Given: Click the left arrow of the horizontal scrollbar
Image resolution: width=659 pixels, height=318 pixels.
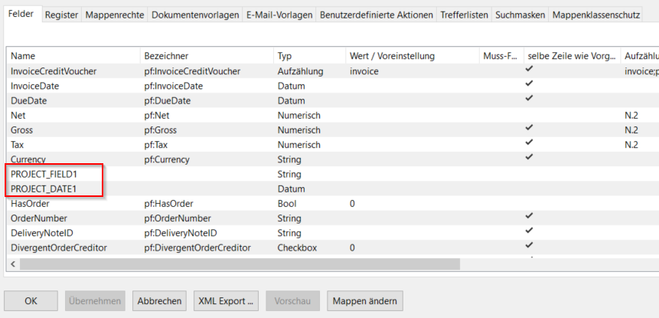Looking at the screenshot, I should pos(13,264).
